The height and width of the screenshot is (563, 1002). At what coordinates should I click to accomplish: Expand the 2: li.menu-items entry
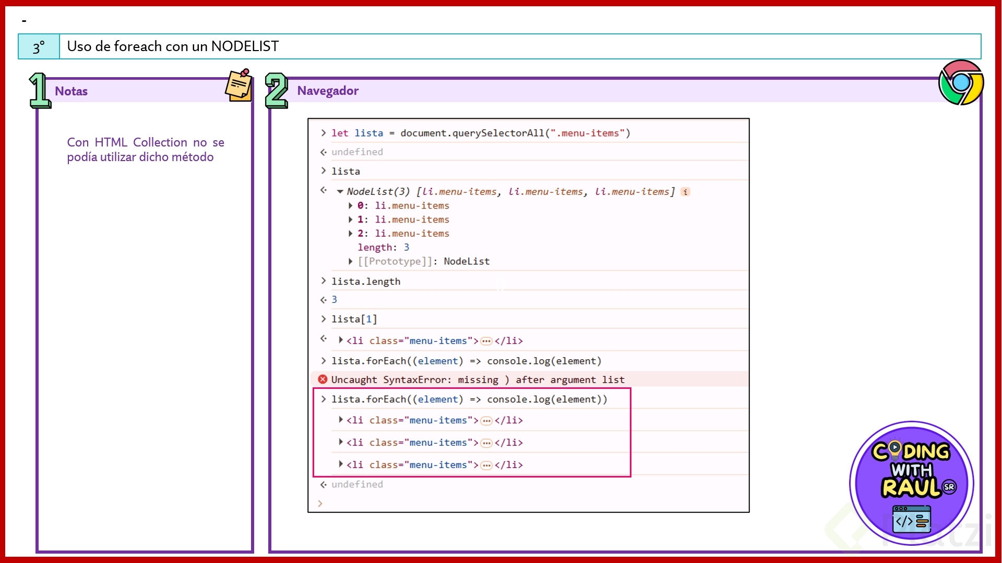(x=351, y=234)
